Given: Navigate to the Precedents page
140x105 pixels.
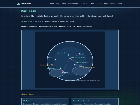Looking at the screenshot, I should (73, 4).
